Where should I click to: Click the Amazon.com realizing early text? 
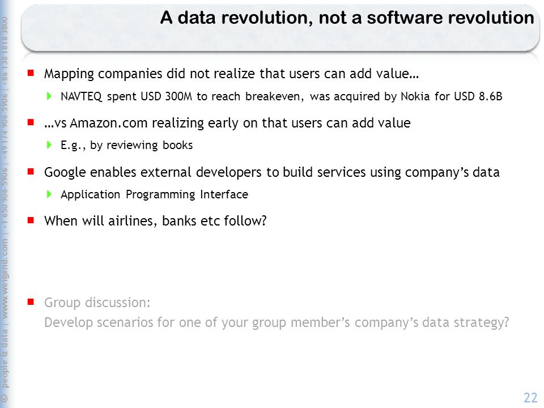tap(227, 123)
